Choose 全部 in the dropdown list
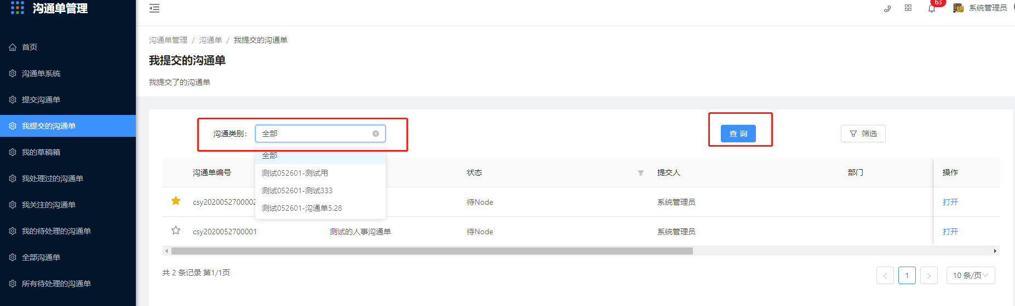The width and height of the screenshot is (1015, 306). pyautogui.click(x=320, y=155)
